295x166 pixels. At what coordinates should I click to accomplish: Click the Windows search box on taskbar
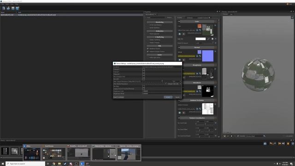point(25,164)
